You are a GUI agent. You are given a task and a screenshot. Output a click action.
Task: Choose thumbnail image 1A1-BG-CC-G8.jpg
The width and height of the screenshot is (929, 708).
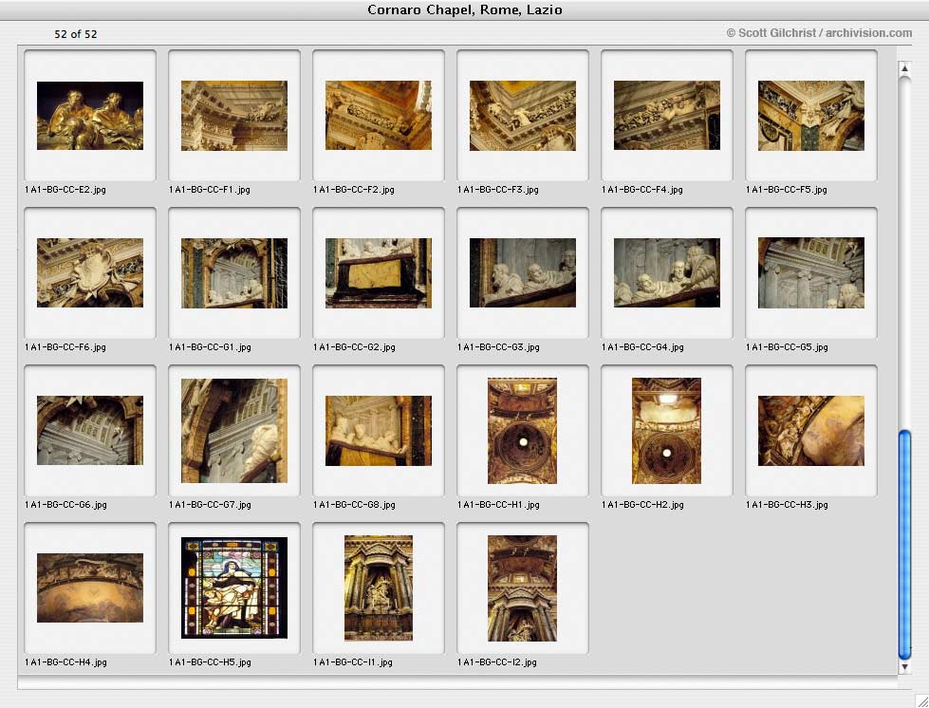[379, 431]
